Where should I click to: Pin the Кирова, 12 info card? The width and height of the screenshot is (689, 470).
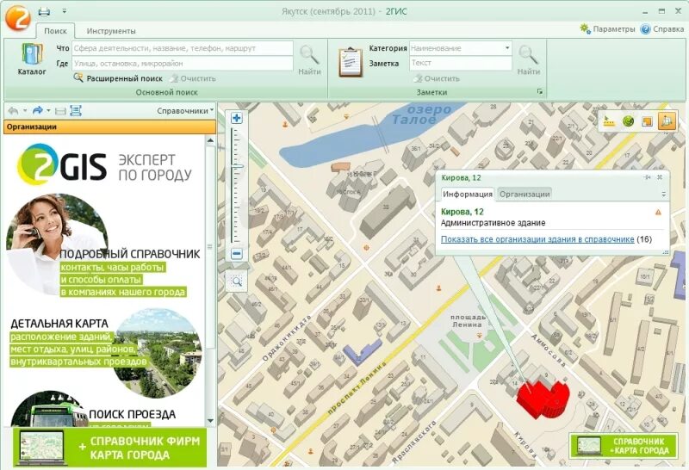648,177
